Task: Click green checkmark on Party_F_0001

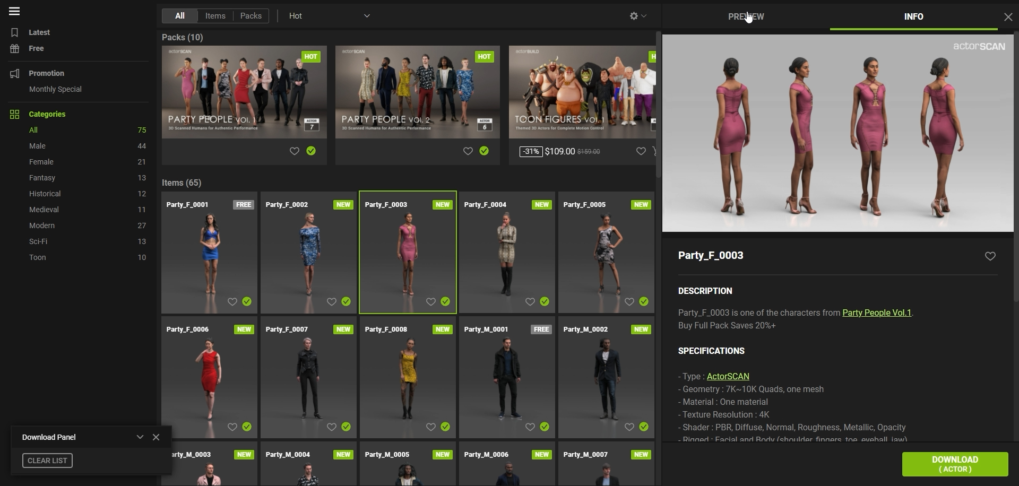Action: coord(247,302)
